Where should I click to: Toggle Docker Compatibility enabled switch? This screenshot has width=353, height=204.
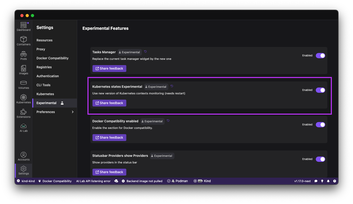pos(320,125)
